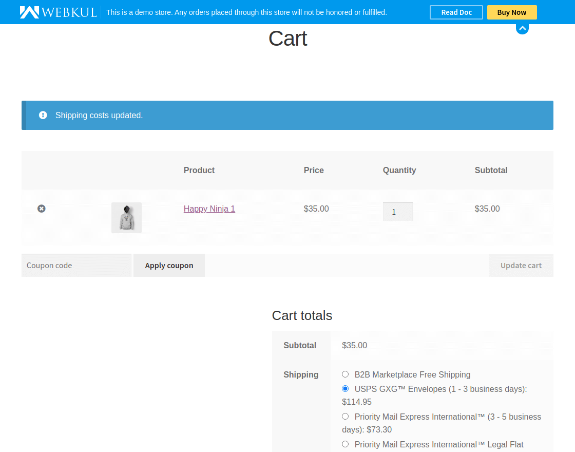Image resolution: width=575 pixels, height=452 pixels.
Task: Pick Priority Mail Express Legal Flat option
Action: (x=345, y=444)
